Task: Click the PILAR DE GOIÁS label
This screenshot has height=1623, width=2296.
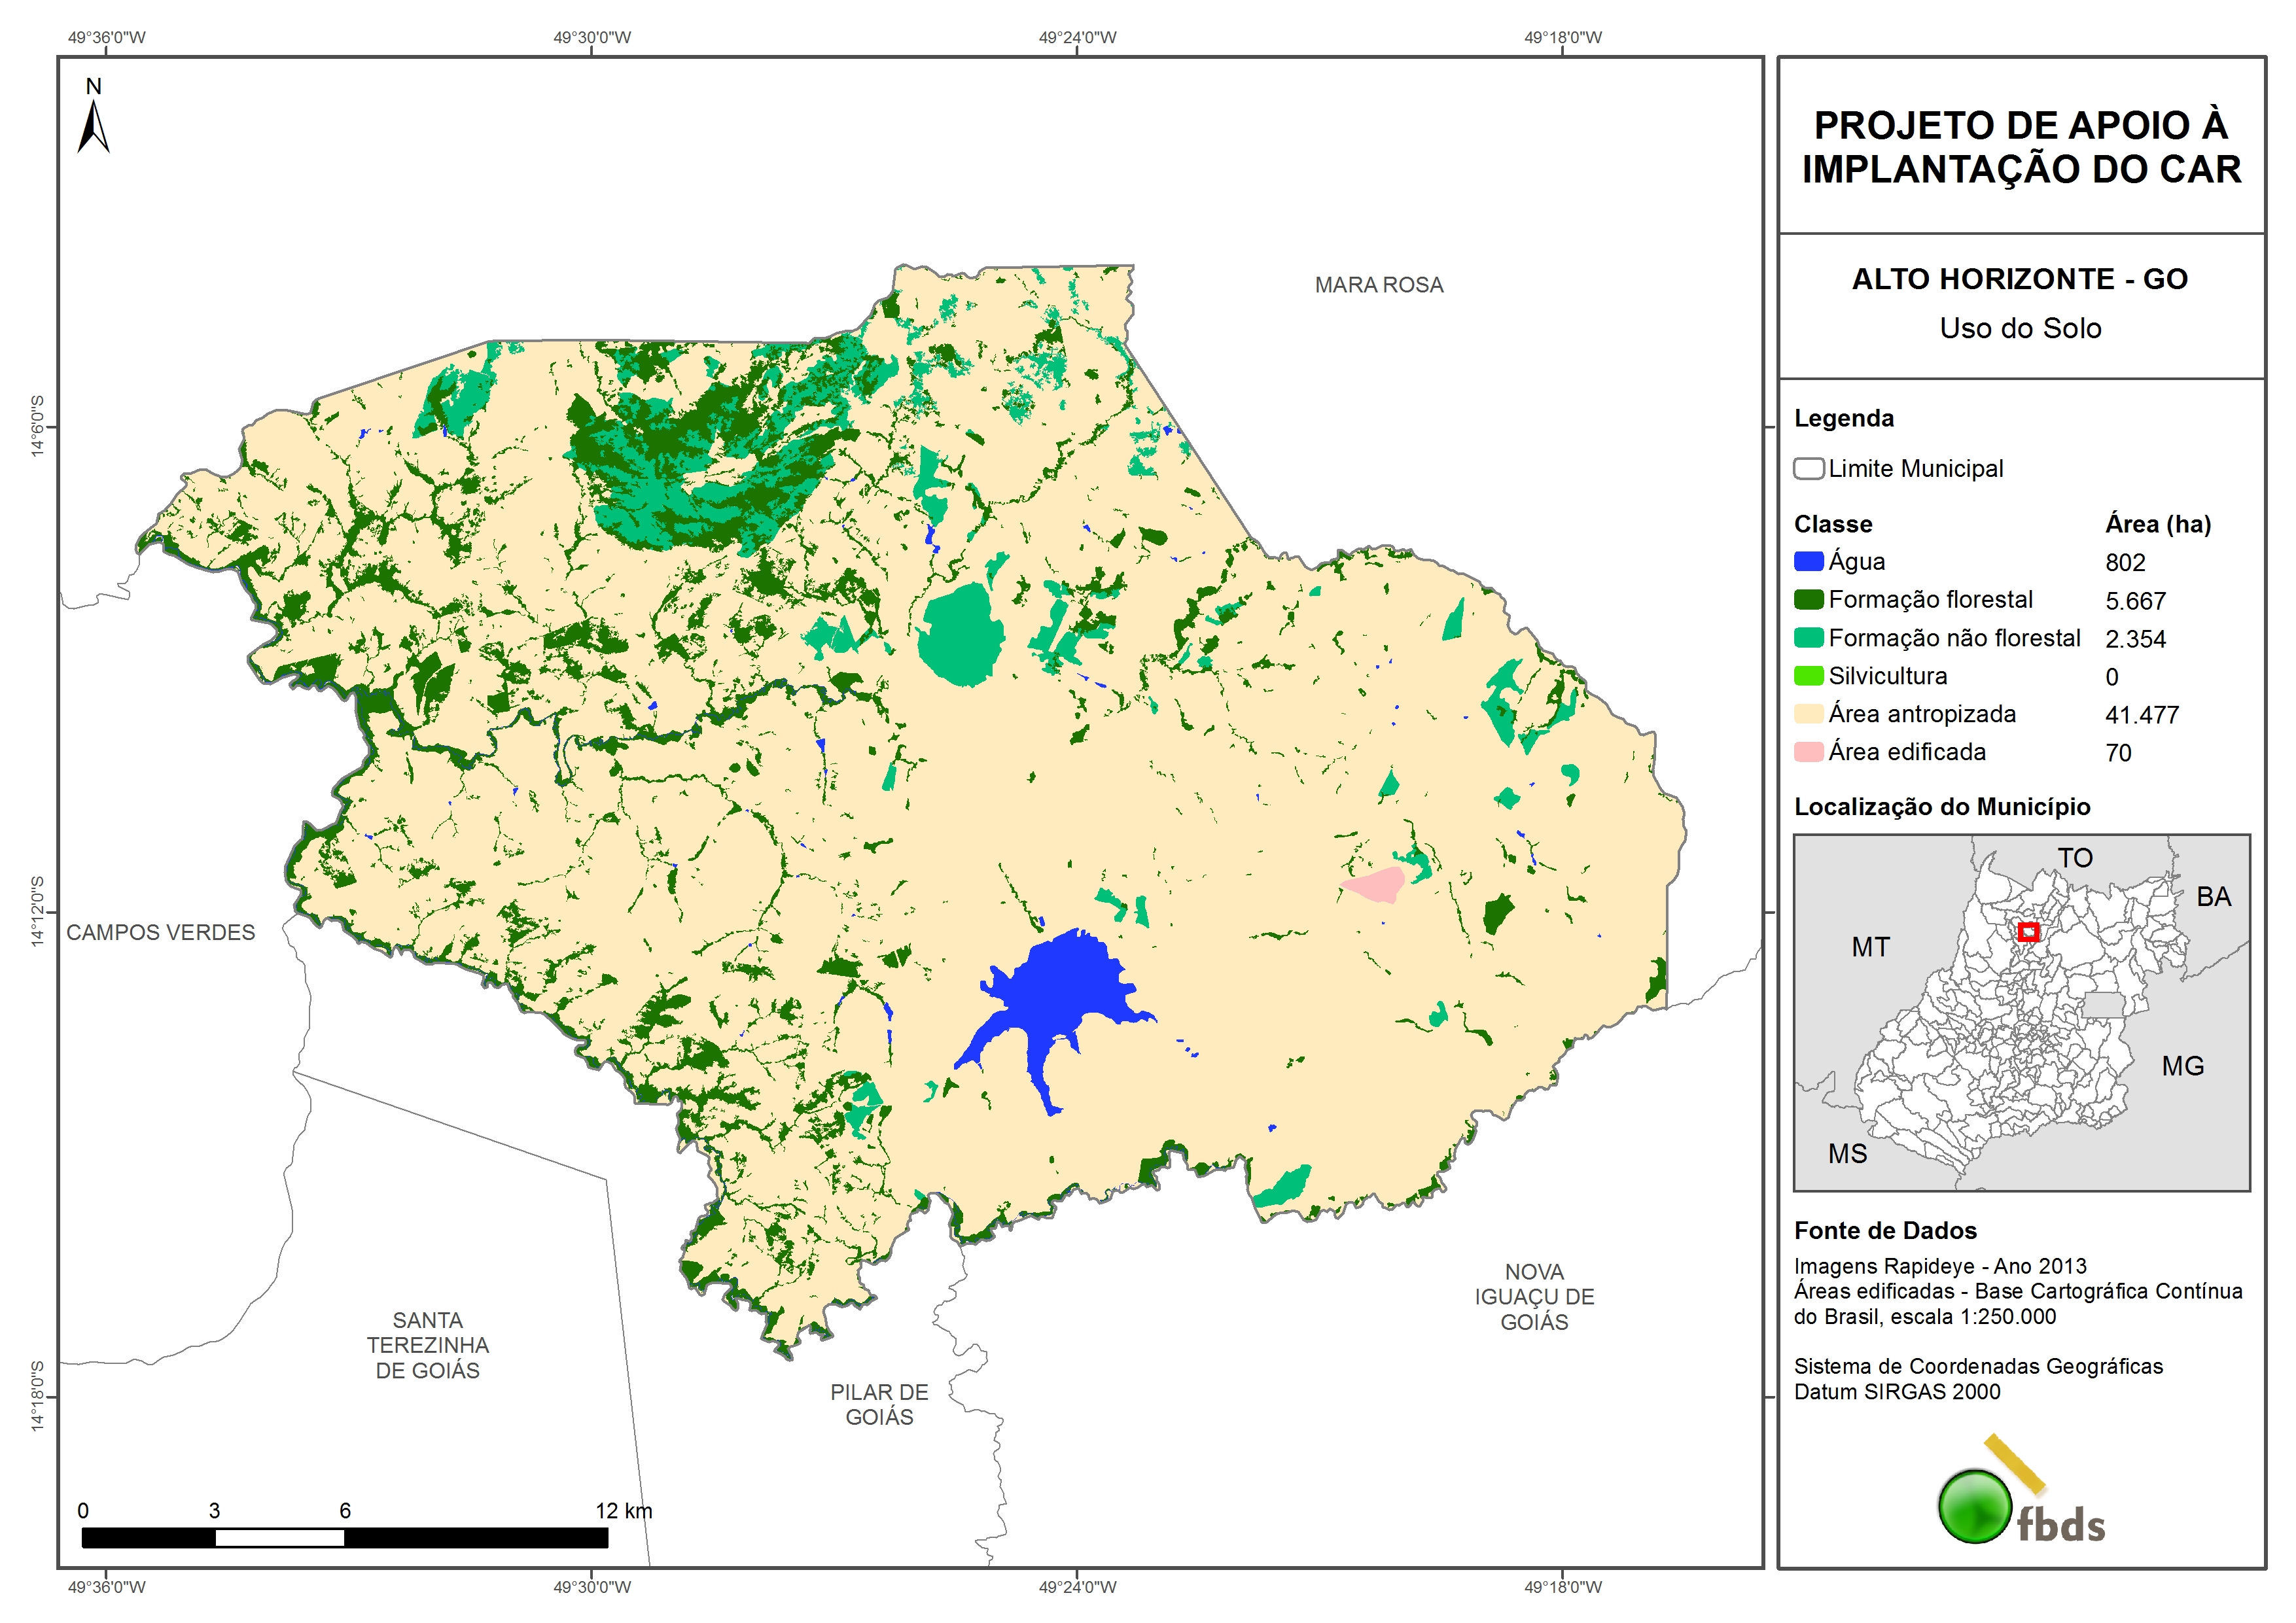Action: [879, 1404]
